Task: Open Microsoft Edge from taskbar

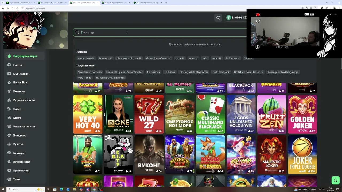Action: coord(61,189)
